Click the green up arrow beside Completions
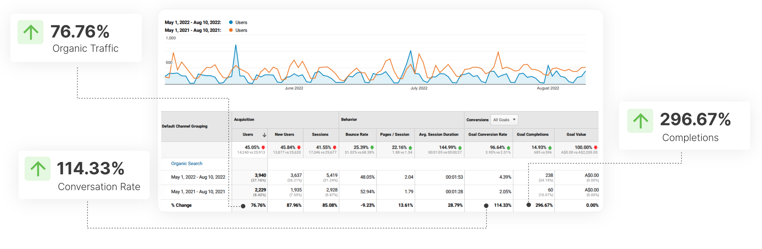 (640, 121)
